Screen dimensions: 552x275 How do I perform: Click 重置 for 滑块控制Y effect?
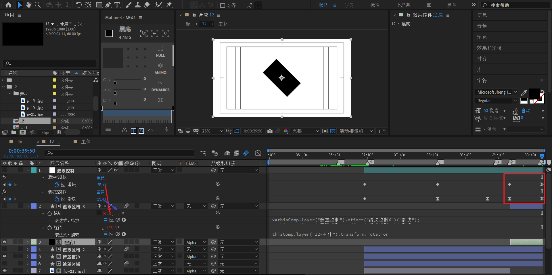[x=101, y=192]
